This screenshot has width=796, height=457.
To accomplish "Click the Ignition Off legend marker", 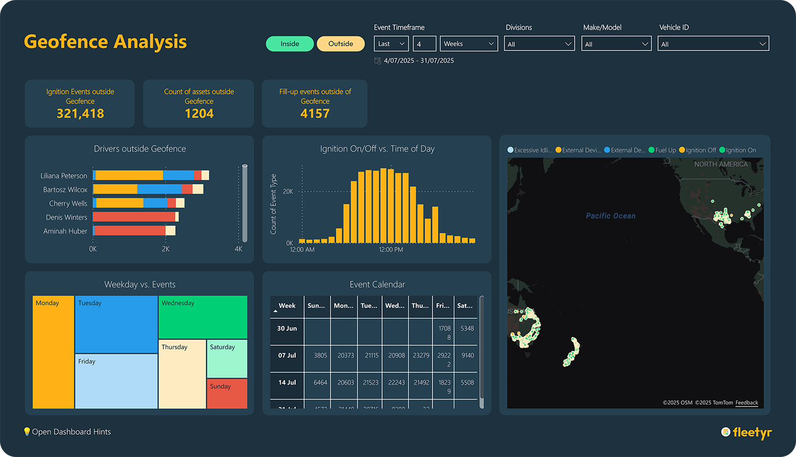I will pos(682,150).
